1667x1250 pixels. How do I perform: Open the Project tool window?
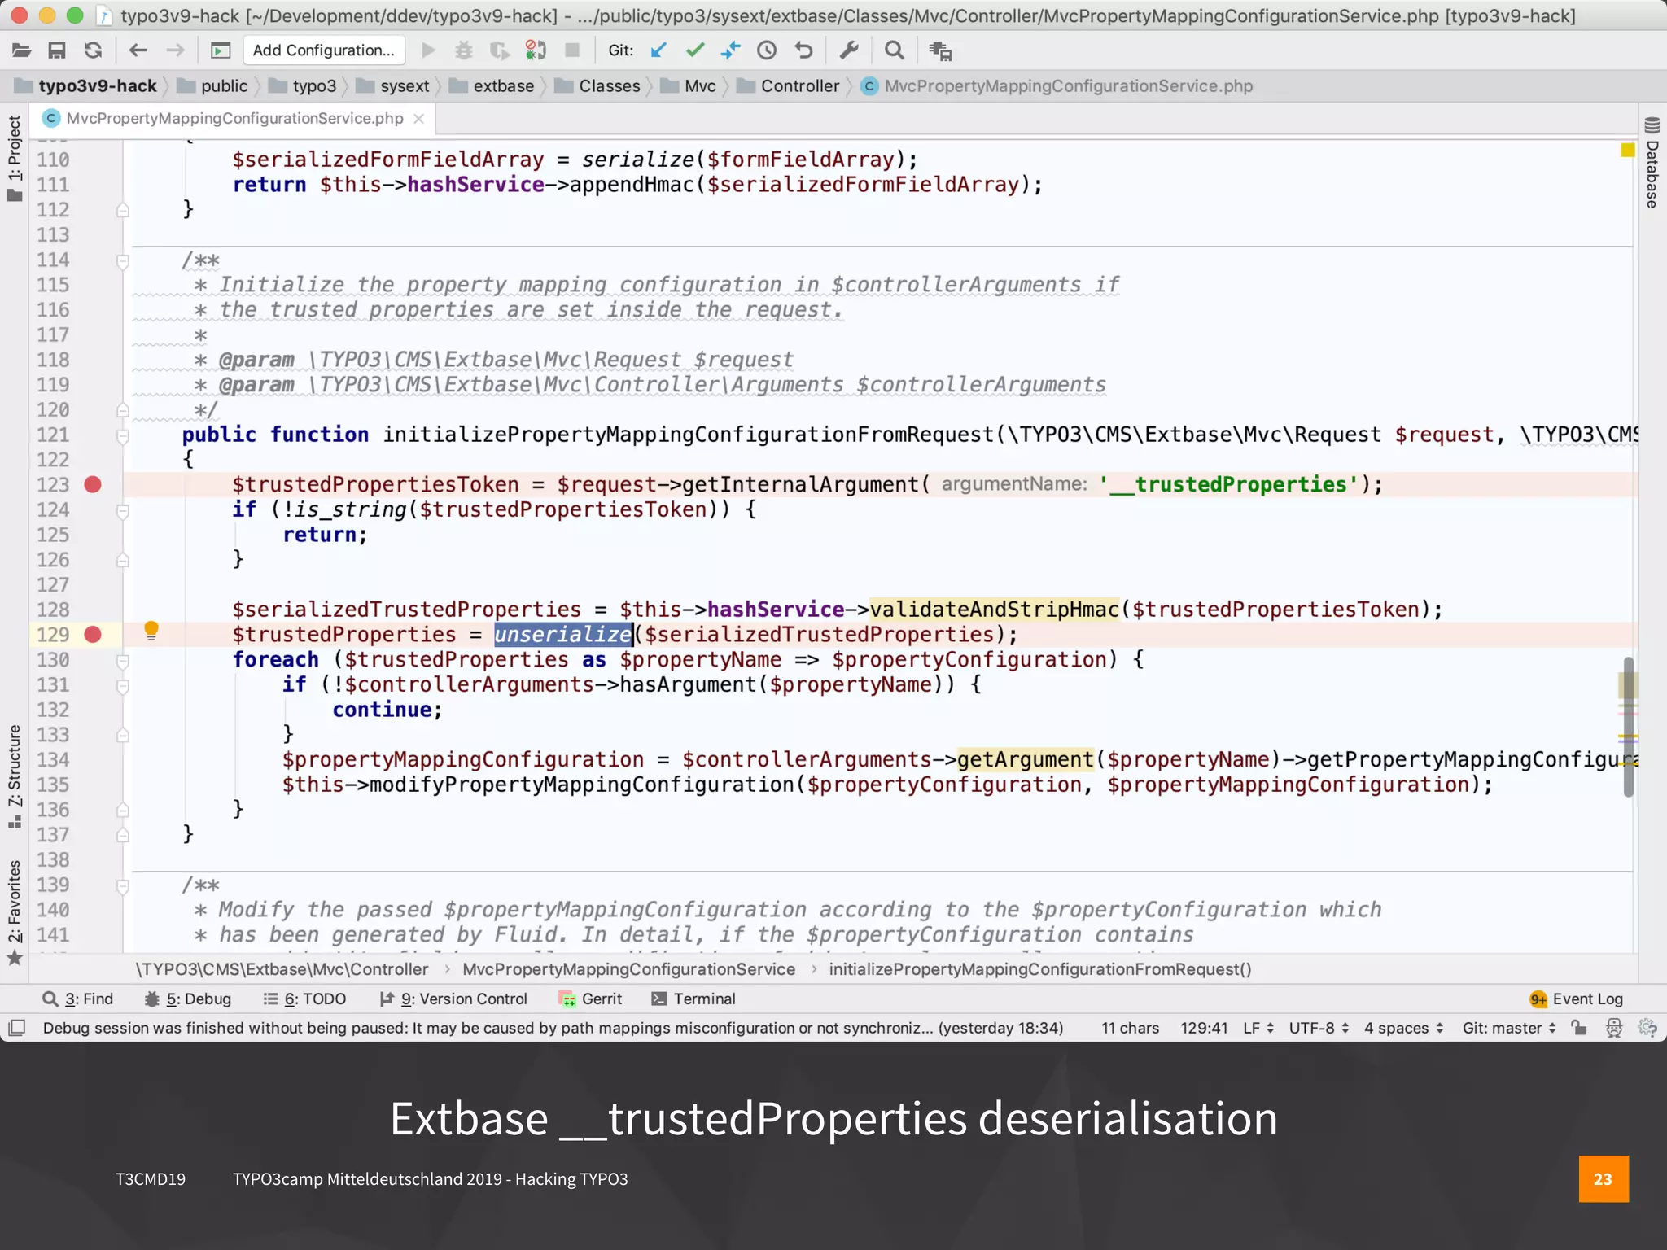pyautogui.click(x=15, y=159)
